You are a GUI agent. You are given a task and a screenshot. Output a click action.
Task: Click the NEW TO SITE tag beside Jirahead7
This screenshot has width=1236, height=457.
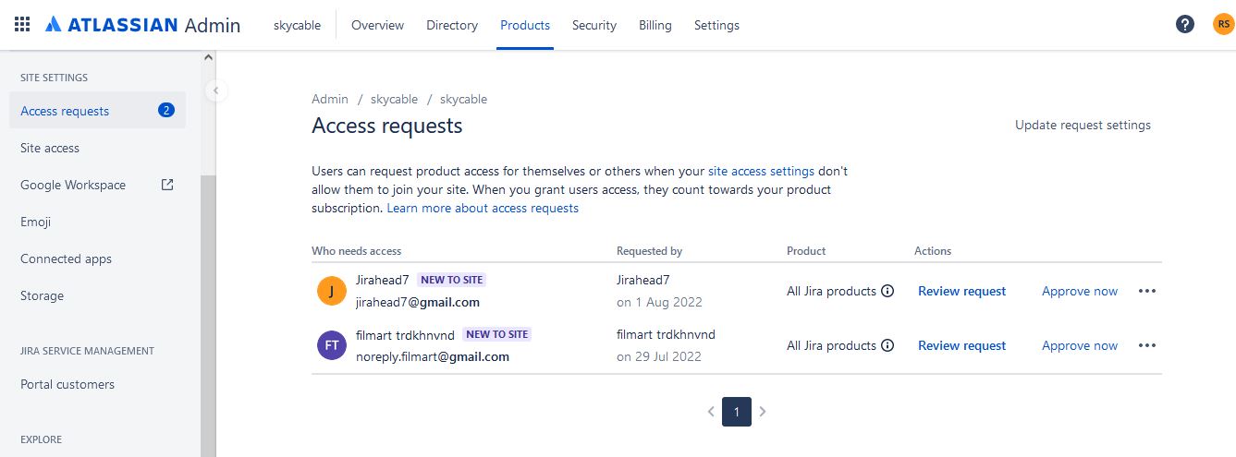452,280
